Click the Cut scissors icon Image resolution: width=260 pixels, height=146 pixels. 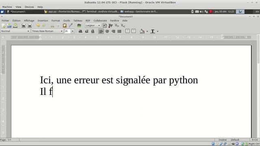point(52,26)
